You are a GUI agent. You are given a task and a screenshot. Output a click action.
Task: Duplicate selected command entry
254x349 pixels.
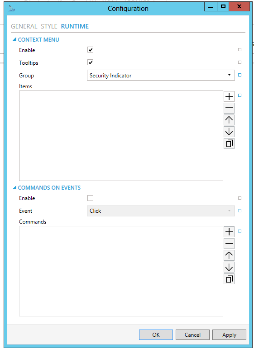[229, 279]
